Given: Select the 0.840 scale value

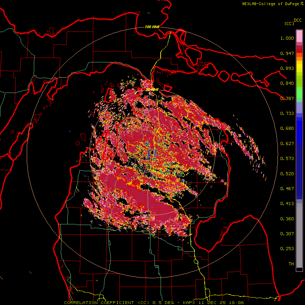Looking at the screenshot, I should (287, 83).
